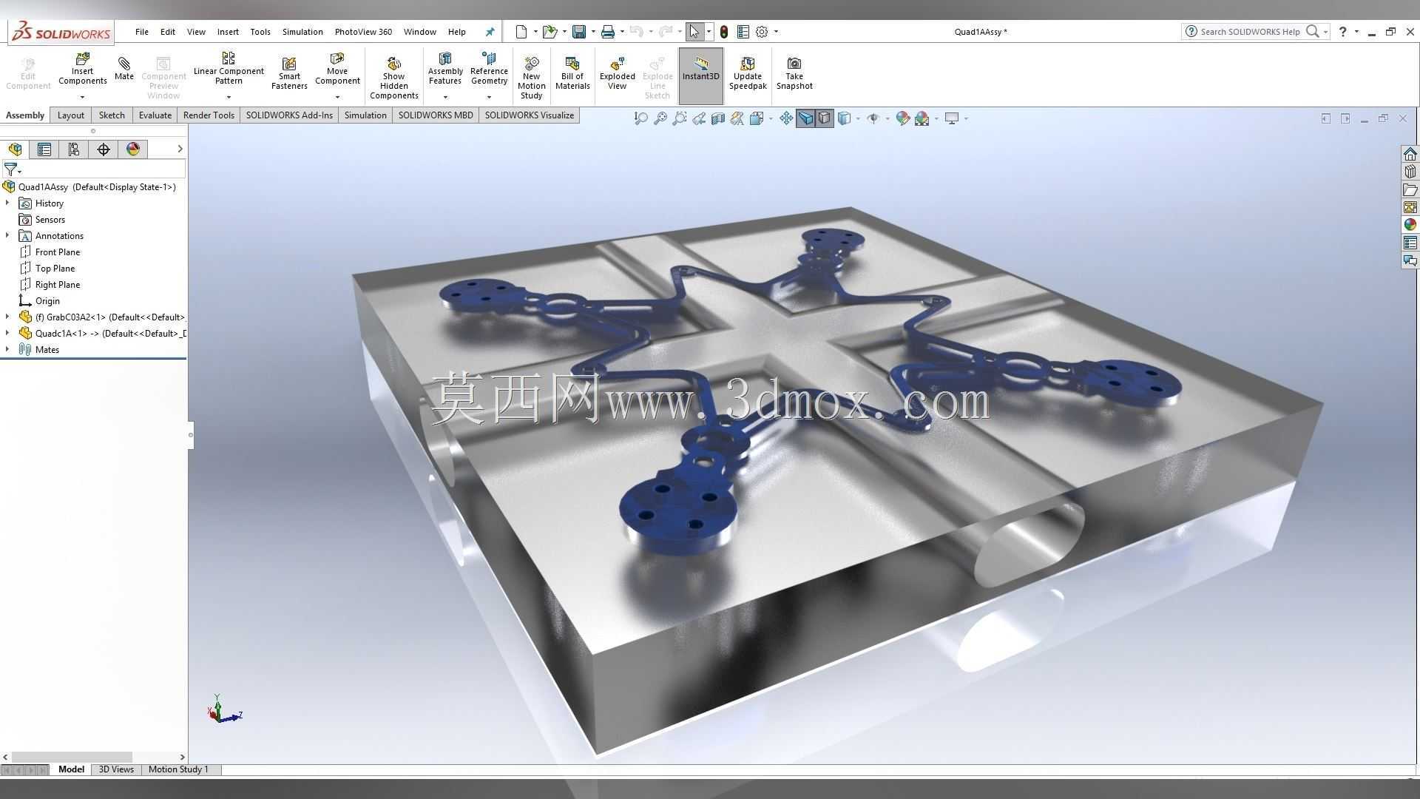Open the PhotoView 360 menu
Screen dimensions: 1420x799
pyautogui.click(x=363, y=32)
